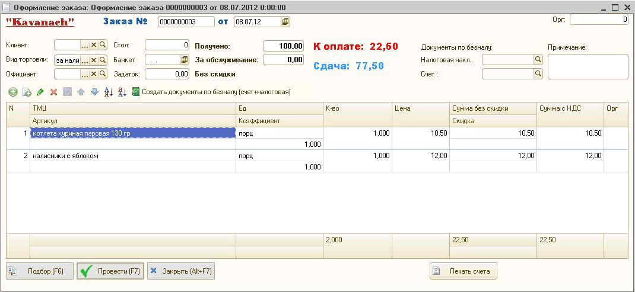
Task: Click the green Add row icon
Action: 12,92
